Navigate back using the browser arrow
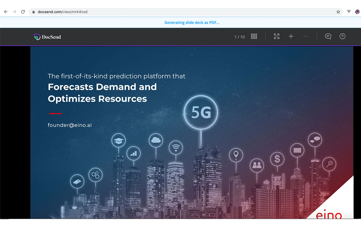This screenshot has width=361, height=226. tap(6, 12)
